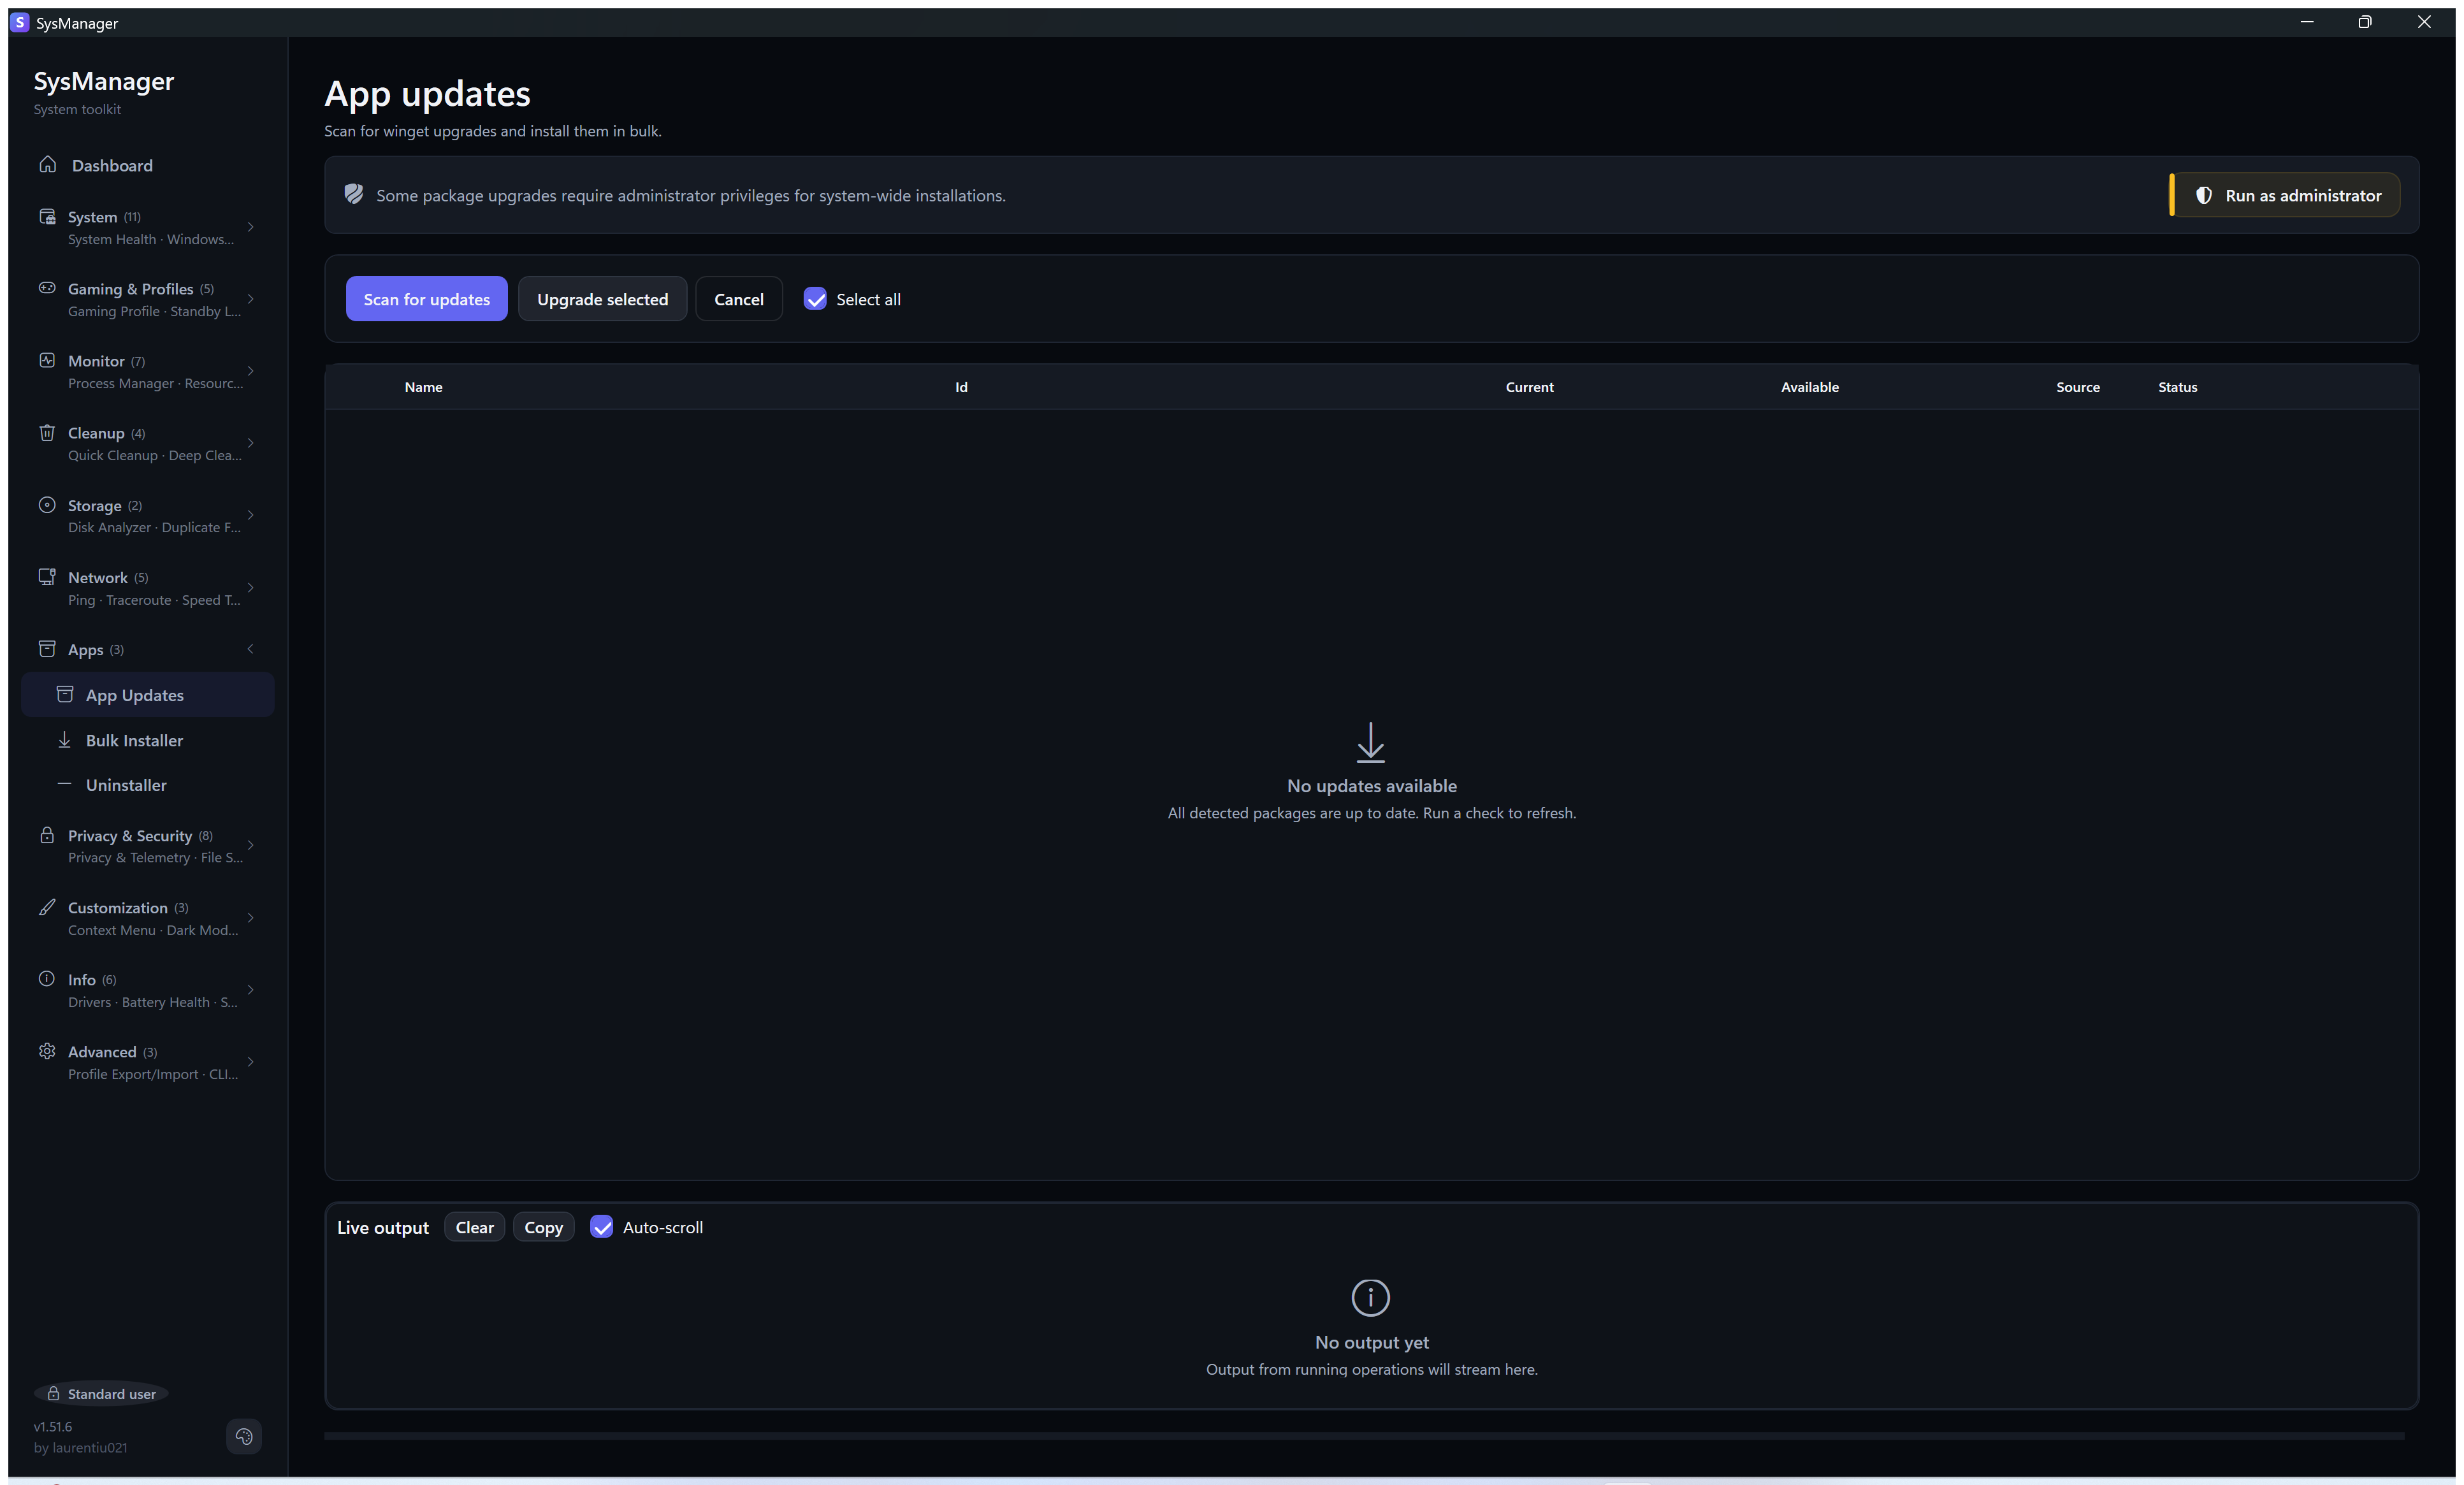This screenshot has width=2464, height=1485.
Task: Clear the Live output log
Action: click(475, 1227)
